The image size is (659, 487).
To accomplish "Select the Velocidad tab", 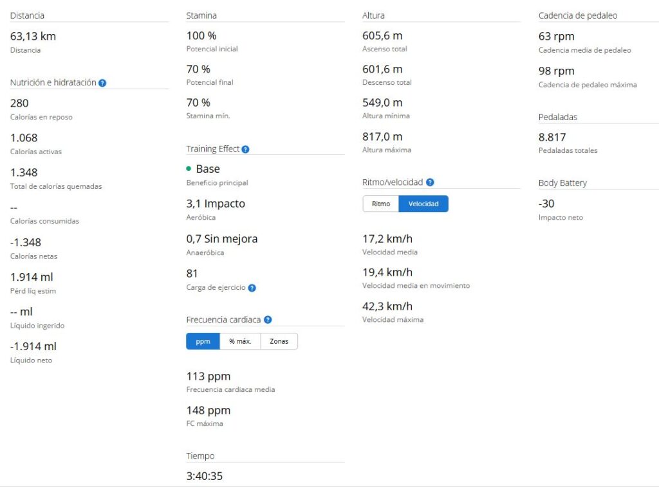I will pyautogui.click(x=423, y=204).
